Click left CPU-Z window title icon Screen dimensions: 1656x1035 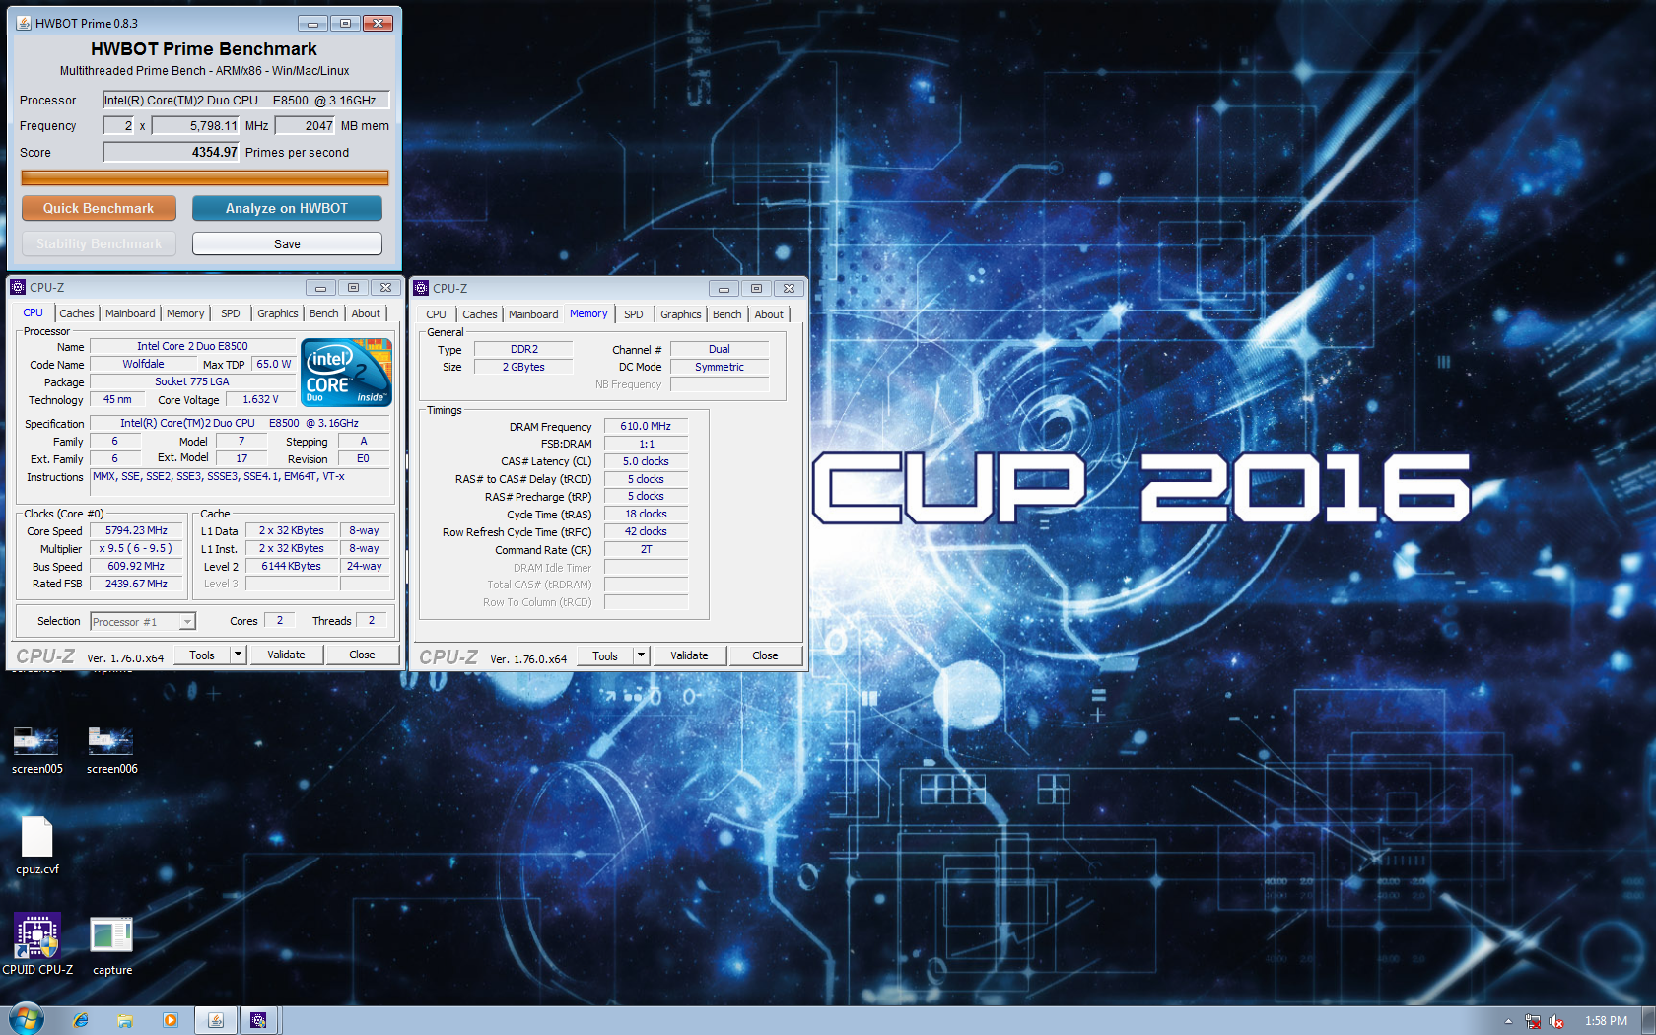pos(18,287)
